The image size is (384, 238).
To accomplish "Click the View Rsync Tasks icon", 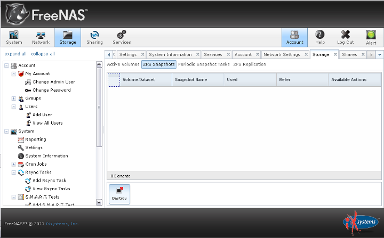I will tap(28, 189).
